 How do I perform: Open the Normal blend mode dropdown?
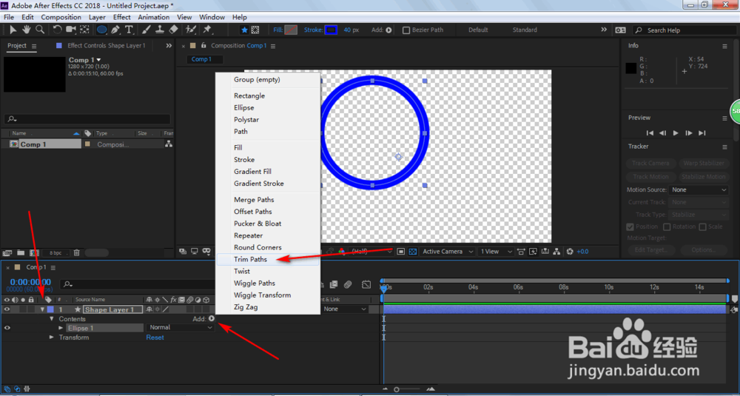(x=181, y=328)
